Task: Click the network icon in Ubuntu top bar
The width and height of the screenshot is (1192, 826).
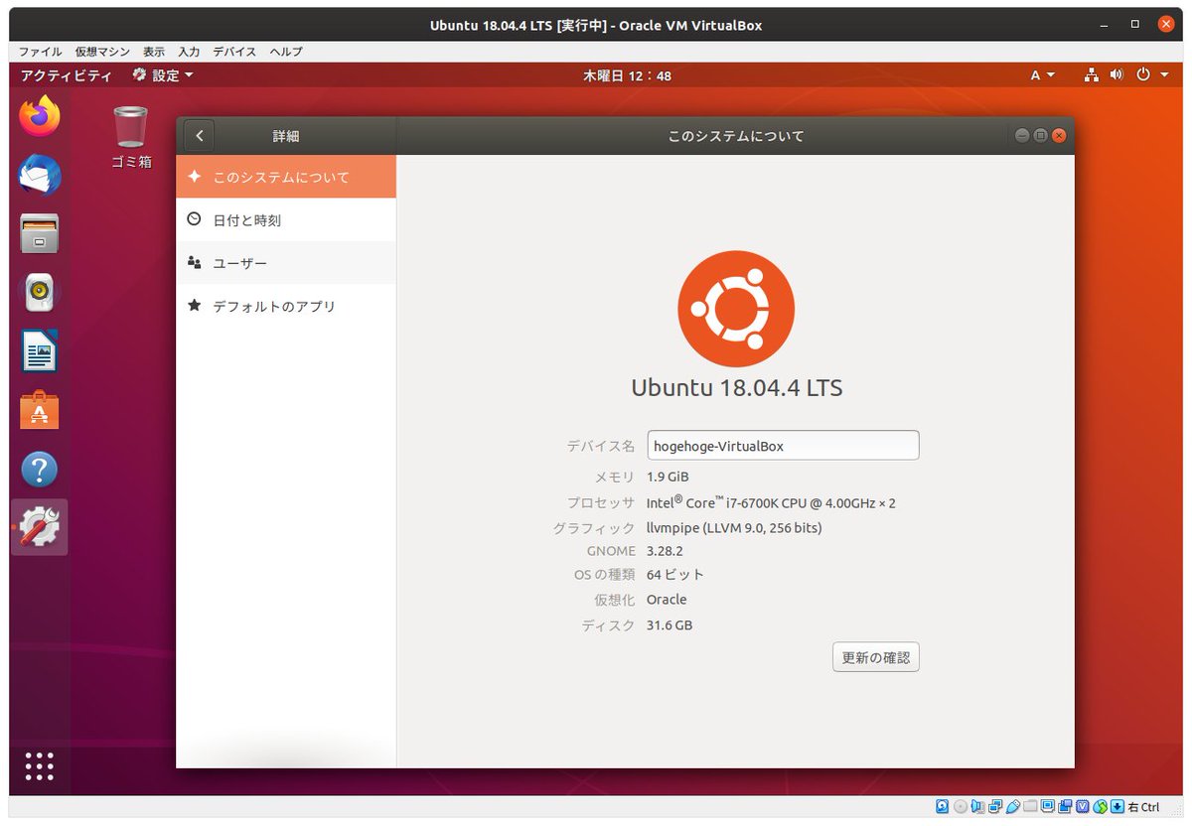Action: point(1092,75)
